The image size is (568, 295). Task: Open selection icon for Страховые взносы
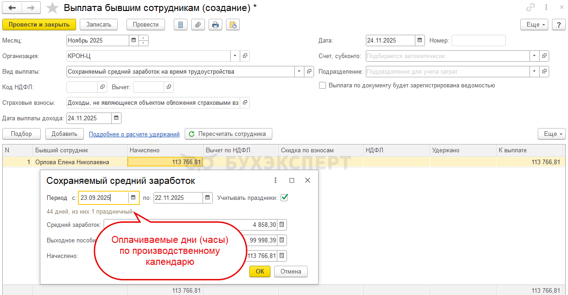point(245,102)
